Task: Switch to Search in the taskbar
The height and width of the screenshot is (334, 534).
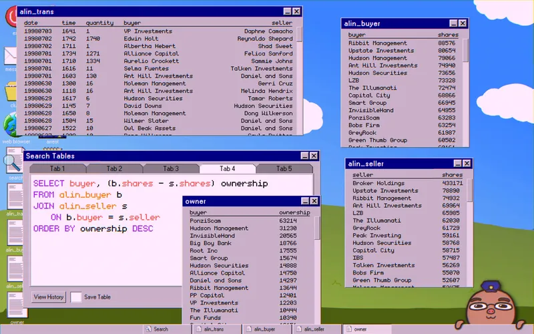Action: (167, 329)
